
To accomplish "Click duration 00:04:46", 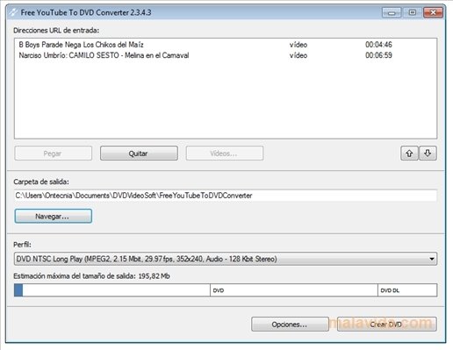I will click(378, 45).
